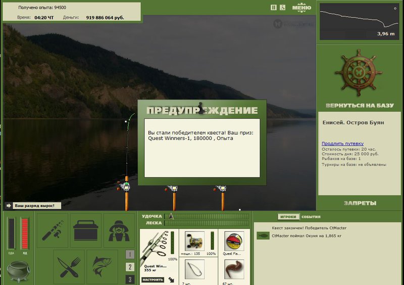Click the 3,96 m depth readout
This screenshot has width=404, height=285.
point(386,33)
